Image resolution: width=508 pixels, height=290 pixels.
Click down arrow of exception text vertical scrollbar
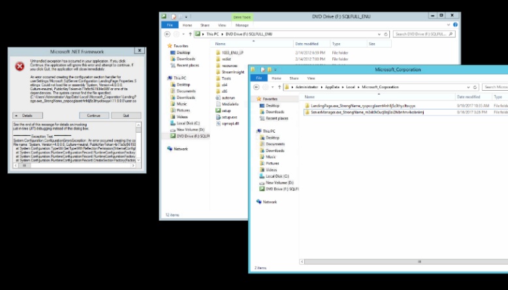point(138,160)
